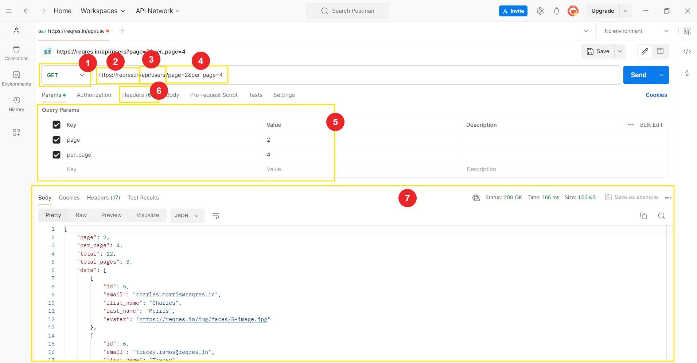Open History in the sidebar

[16, 104]
